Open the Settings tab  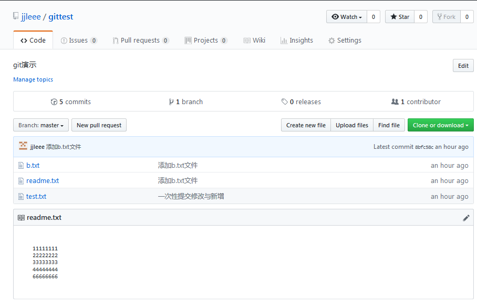[345, 40]
